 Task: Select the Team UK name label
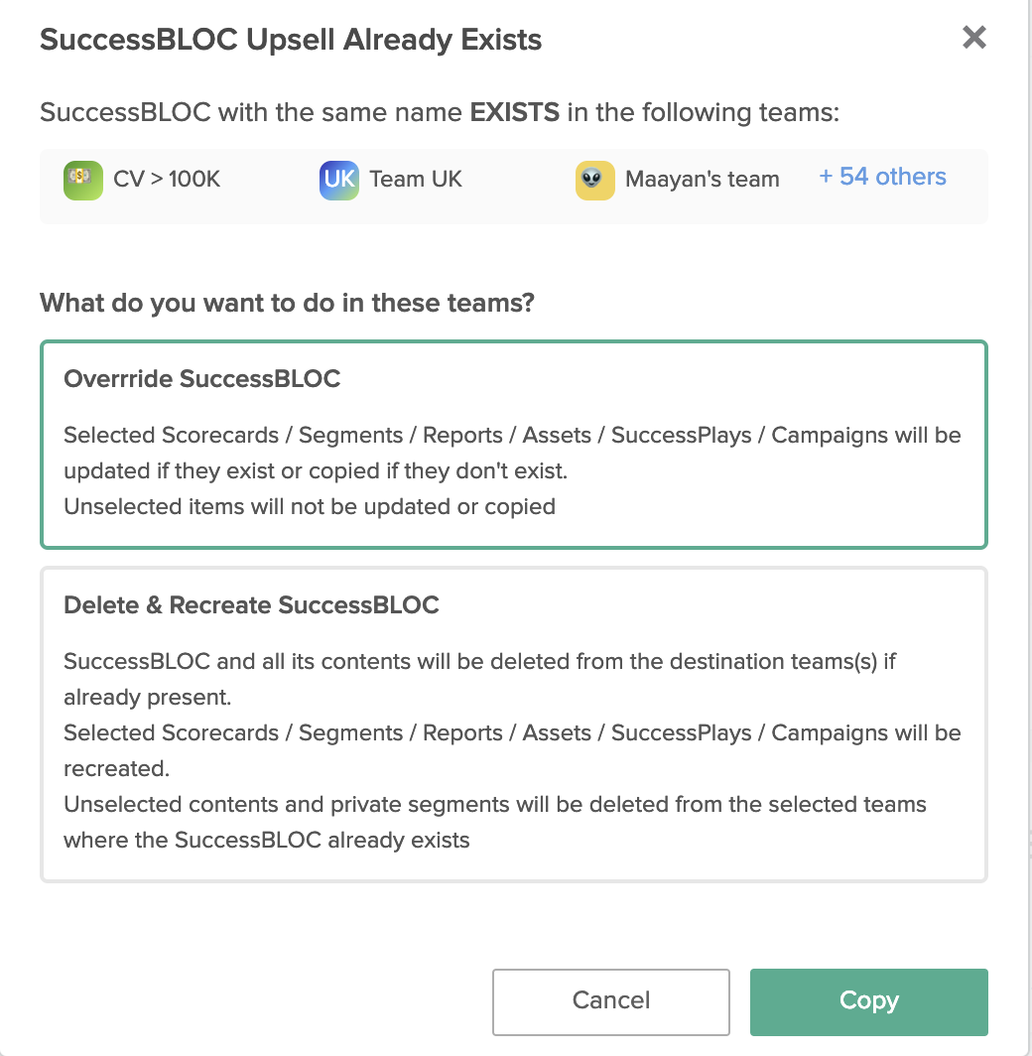[x=416, y=179]
